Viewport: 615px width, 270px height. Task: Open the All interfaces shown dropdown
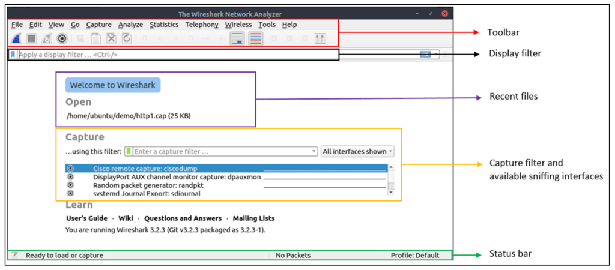click(x=357, y=151)
